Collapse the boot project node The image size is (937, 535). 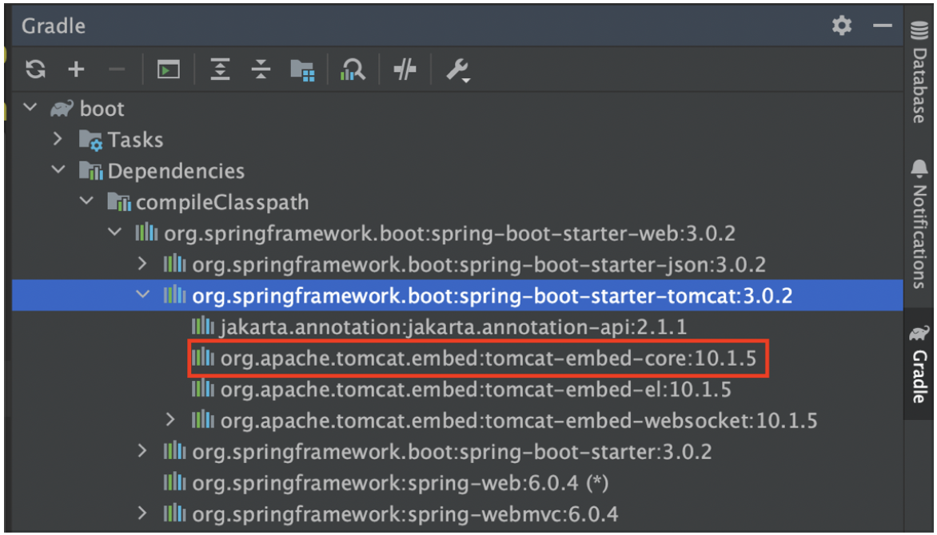click(30, 108)
